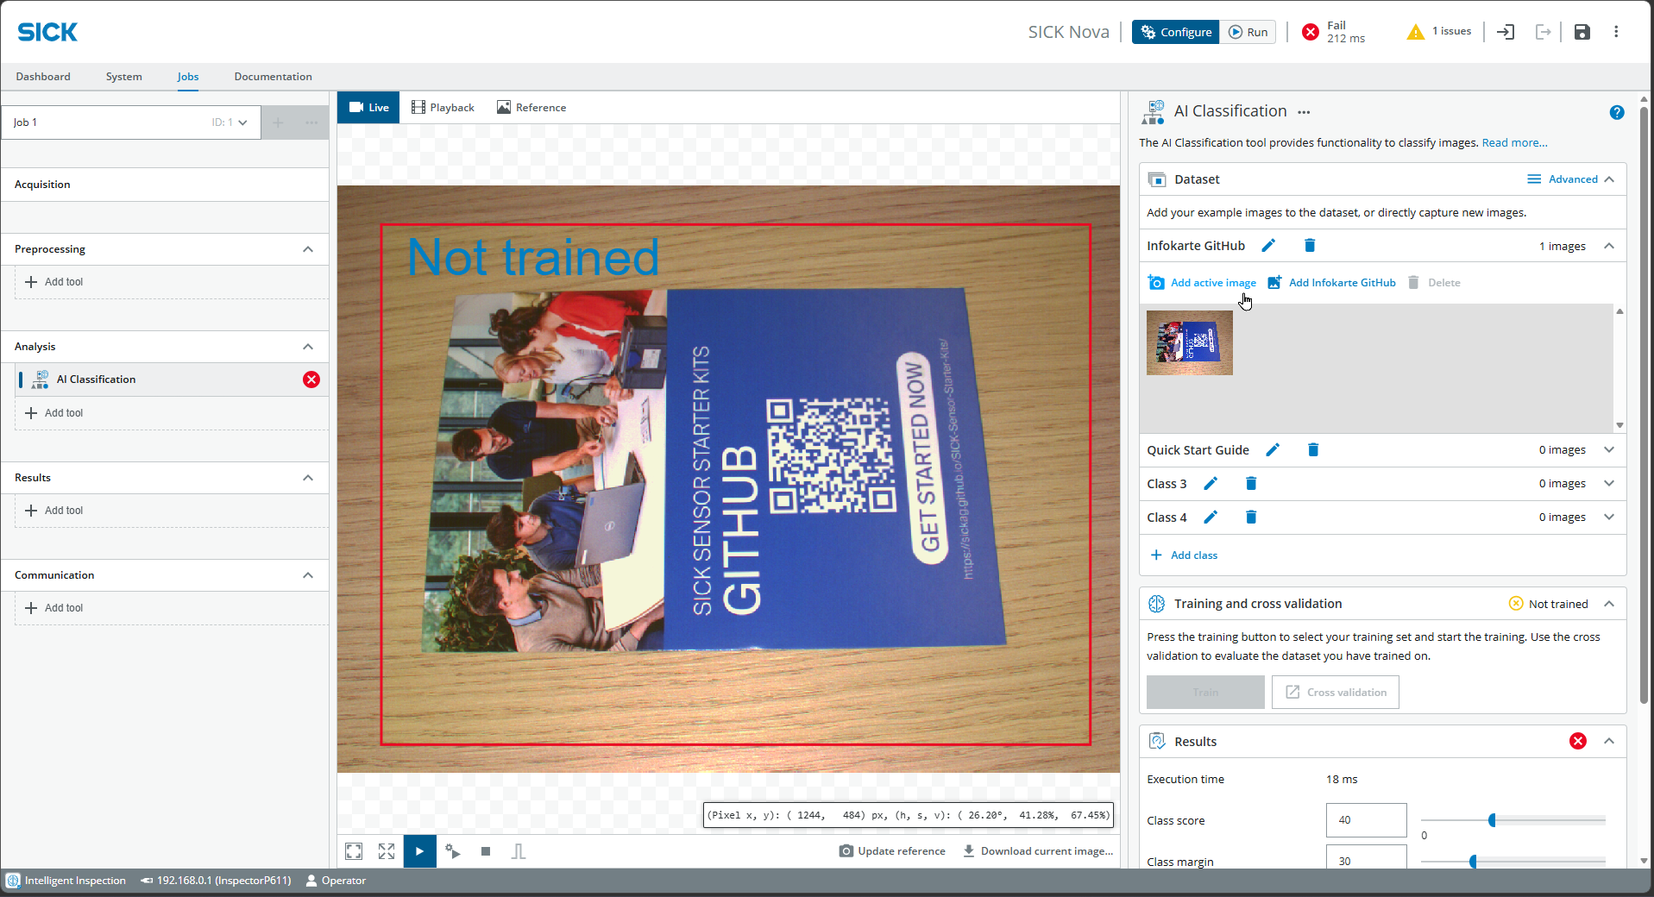Click the save icon in the header
This screenshot has width=1654, height=897.
click(1582, 32)
